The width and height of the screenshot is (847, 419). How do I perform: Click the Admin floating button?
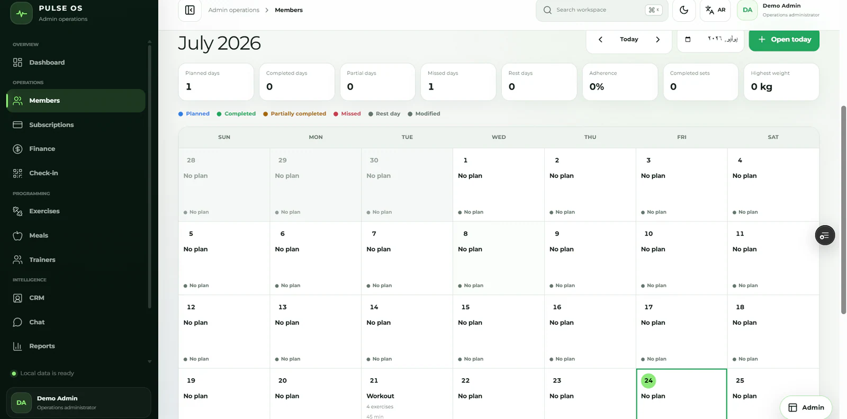click(806, 407)
